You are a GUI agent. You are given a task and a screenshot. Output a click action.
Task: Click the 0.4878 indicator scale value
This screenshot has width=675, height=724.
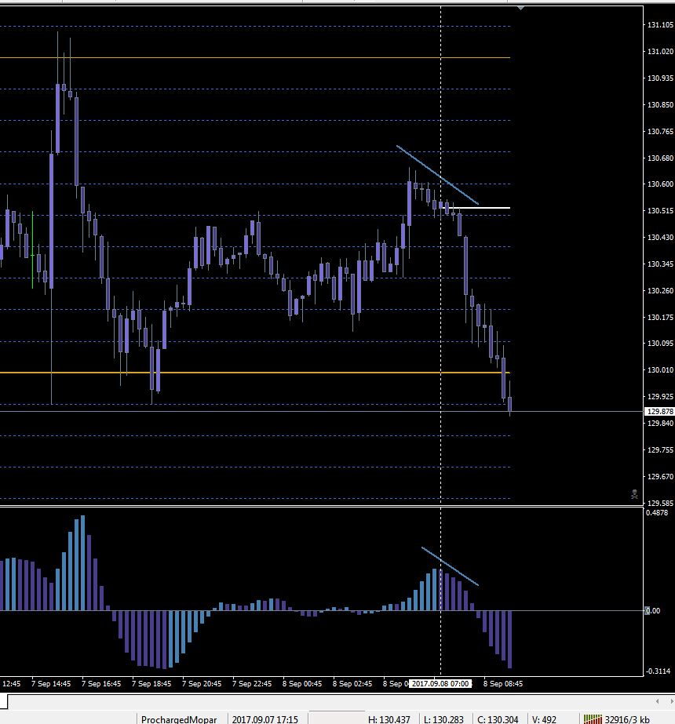click(x=657, y=512)
